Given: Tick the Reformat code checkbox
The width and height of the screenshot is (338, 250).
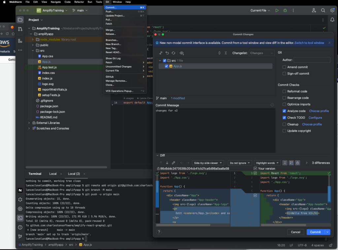Looking at the screenshot, I should 284,91.
